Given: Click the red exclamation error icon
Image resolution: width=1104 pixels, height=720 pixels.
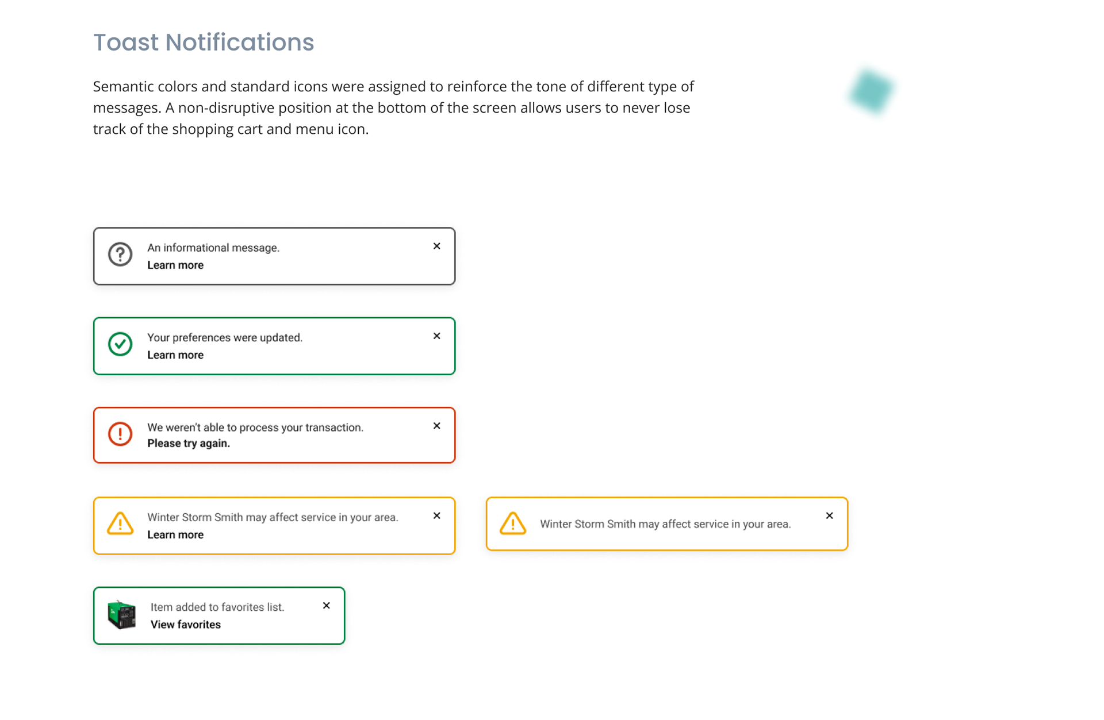Looking at the screenshot, I should tap(120, 434).
